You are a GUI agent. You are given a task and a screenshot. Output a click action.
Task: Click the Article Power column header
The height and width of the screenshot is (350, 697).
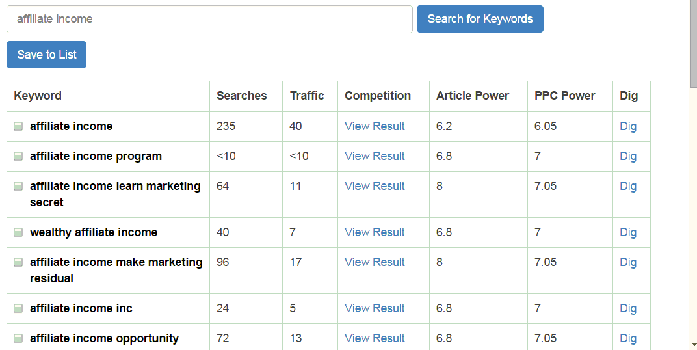[473, 96]
